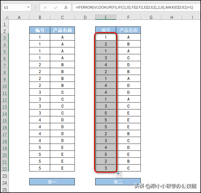201x193 pixels.
Task: Select column D header
Action: click(85, 17)
